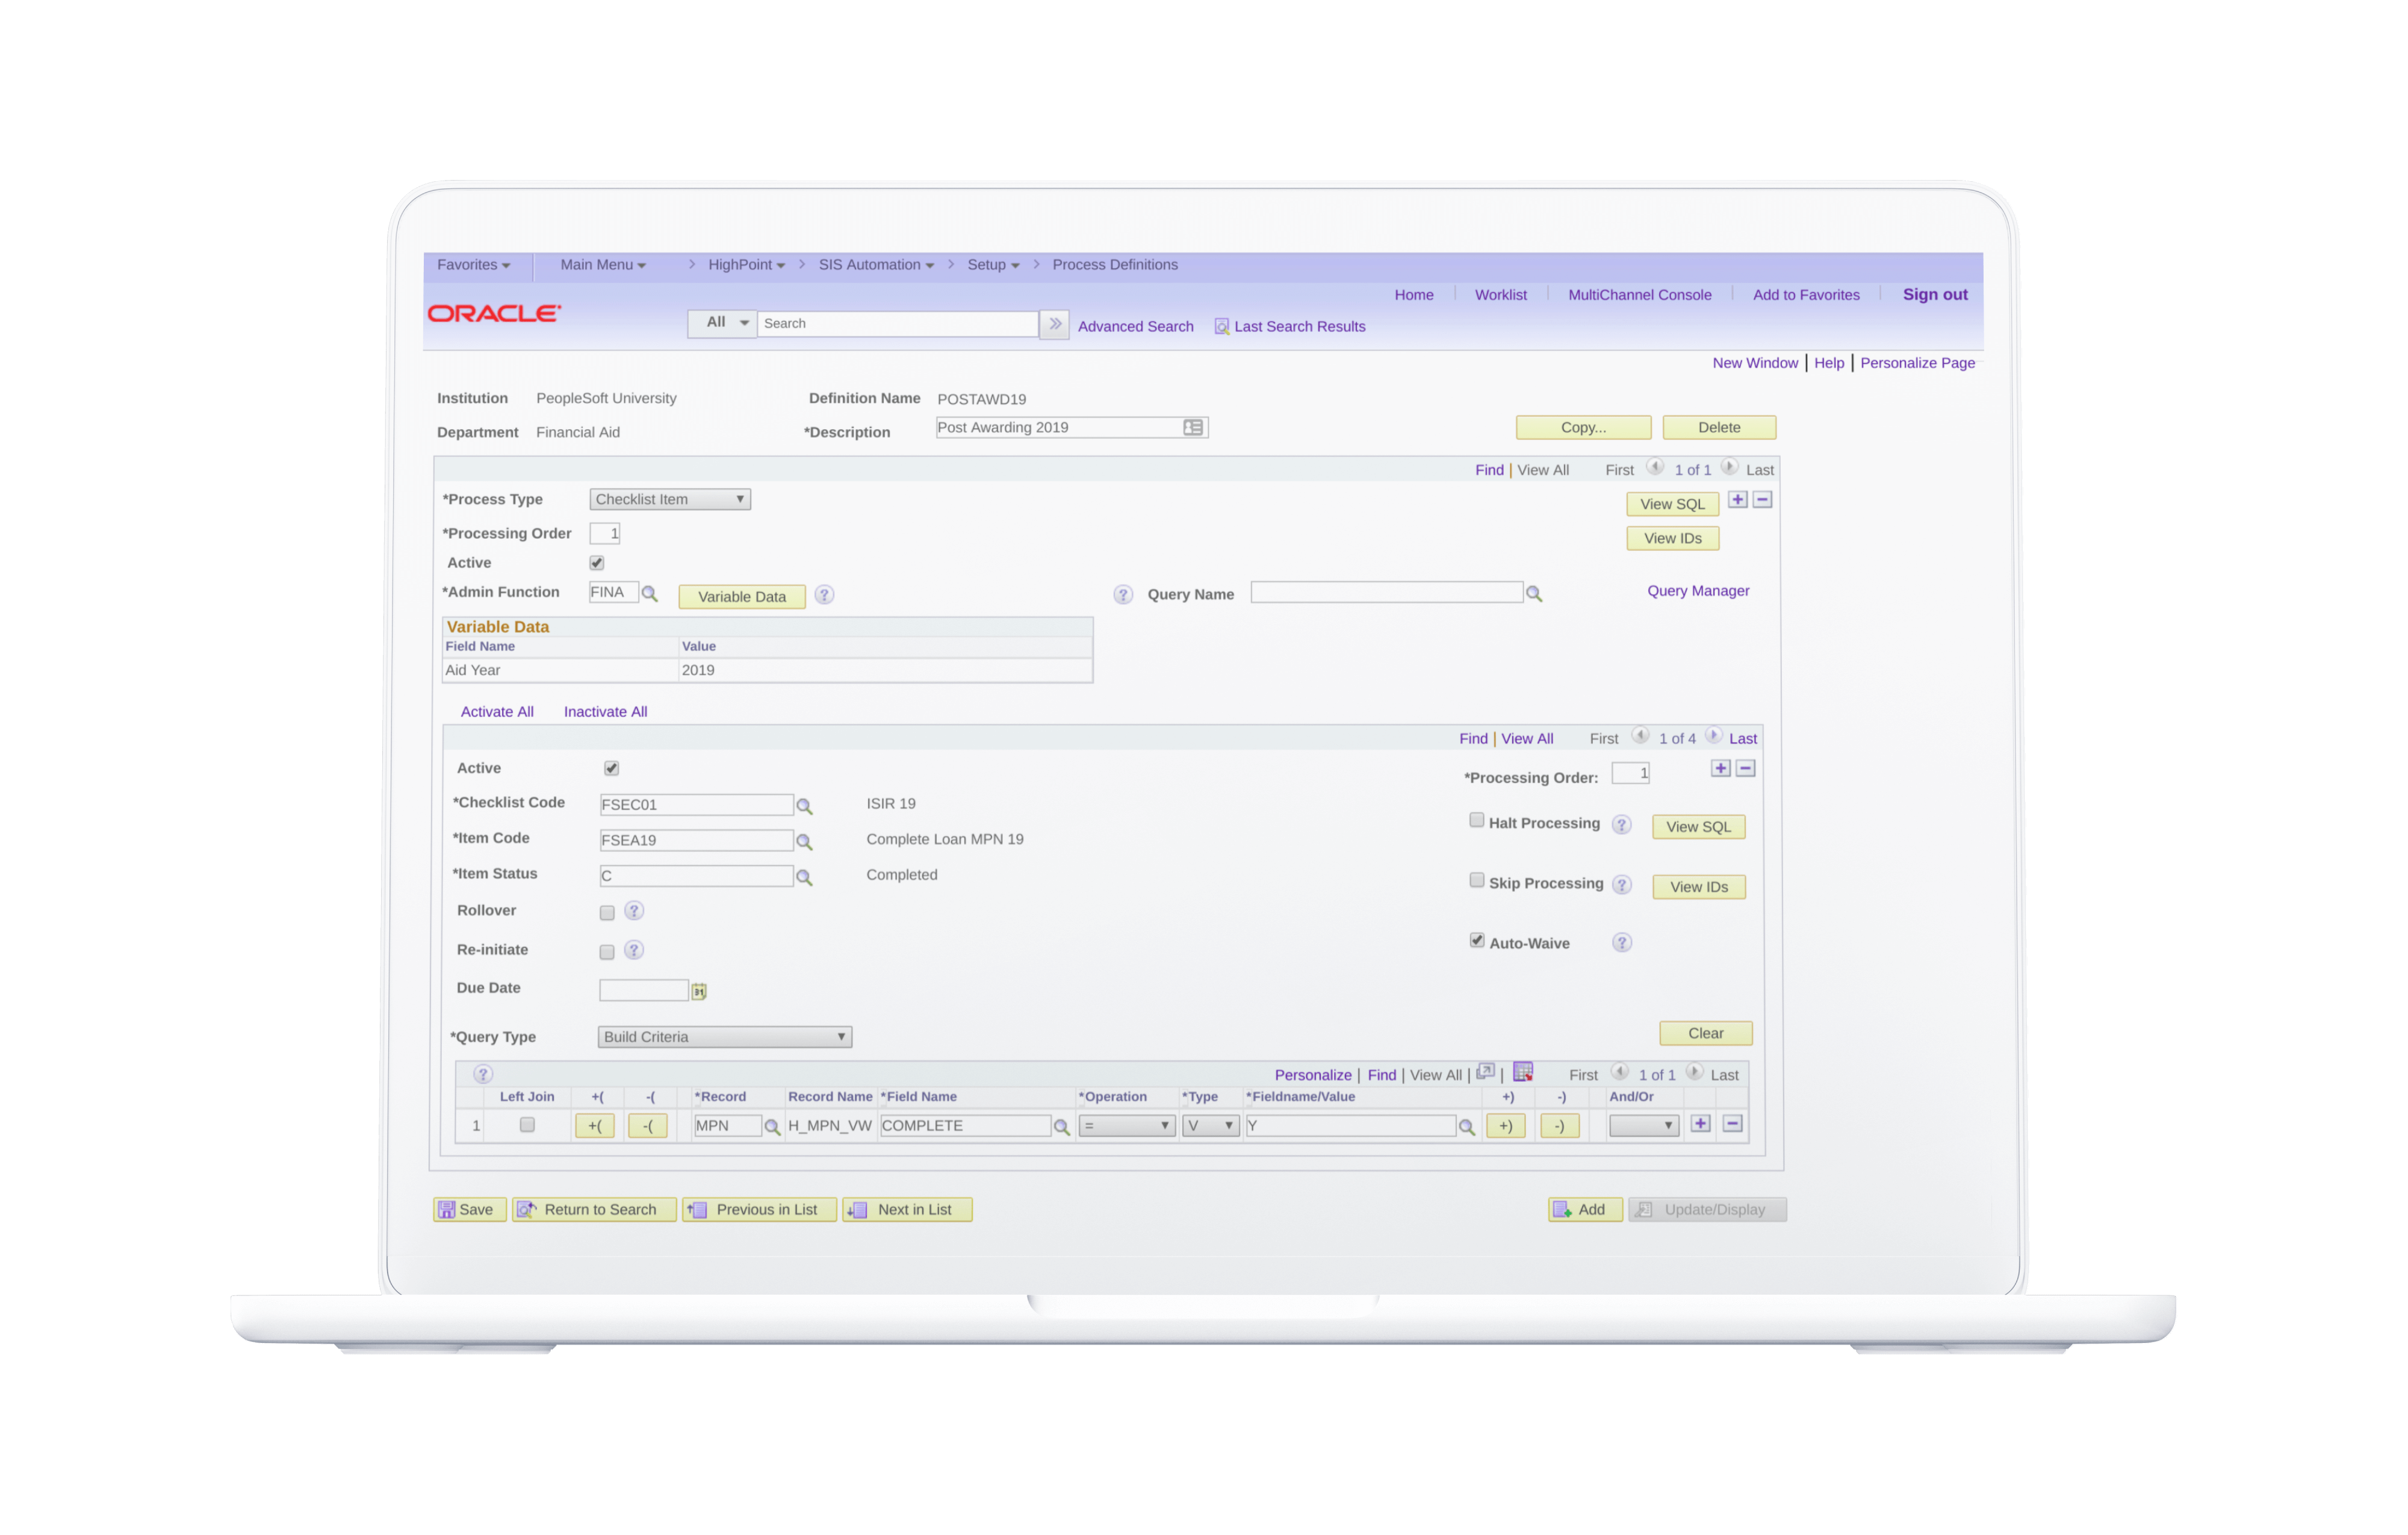Delete process type row with minus icon near View SQL
Screen dimensions: 2408x1535
click(x=1763, y=500)
